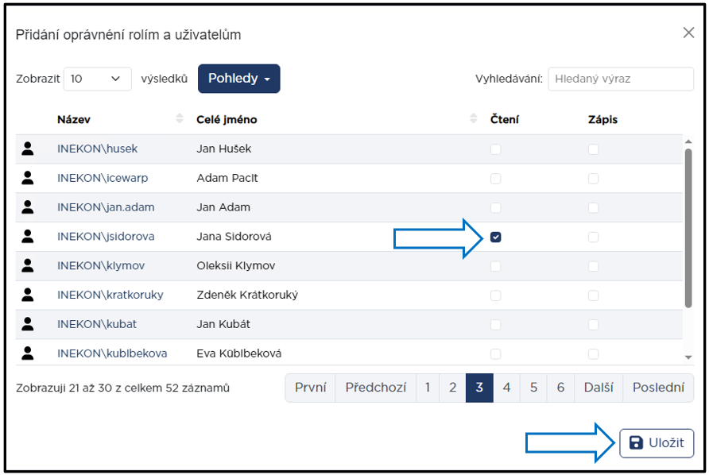Click the table's vertical scrollbar thumb

[688, 228]
